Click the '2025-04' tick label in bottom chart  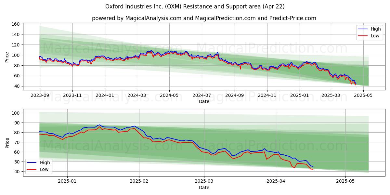click(276, 181)
